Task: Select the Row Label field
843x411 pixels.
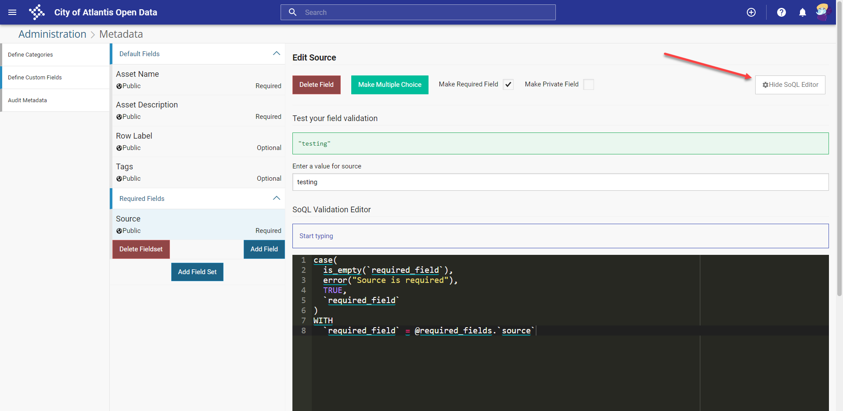Action: [198, 142]
